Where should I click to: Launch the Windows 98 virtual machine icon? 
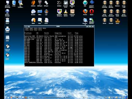pos(72,4)
